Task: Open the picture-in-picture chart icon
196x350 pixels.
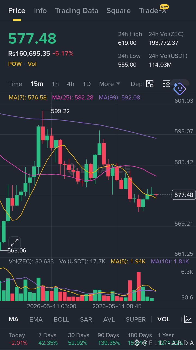Action: point(150,84)
